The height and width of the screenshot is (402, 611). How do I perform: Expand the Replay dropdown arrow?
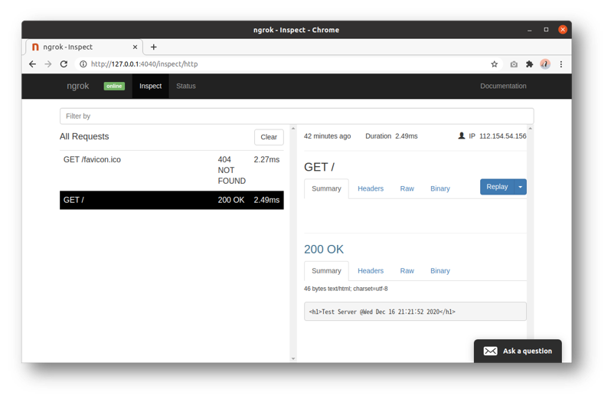pos(521,187)
